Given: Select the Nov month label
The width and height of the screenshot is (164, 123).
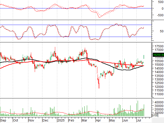Looking at the screenshot, I should pyautogui.click(x=31, y=120).
